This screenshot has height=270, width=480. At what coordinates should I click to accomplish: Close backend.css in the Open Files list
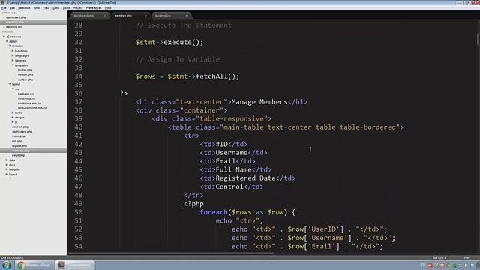(4, 27)
